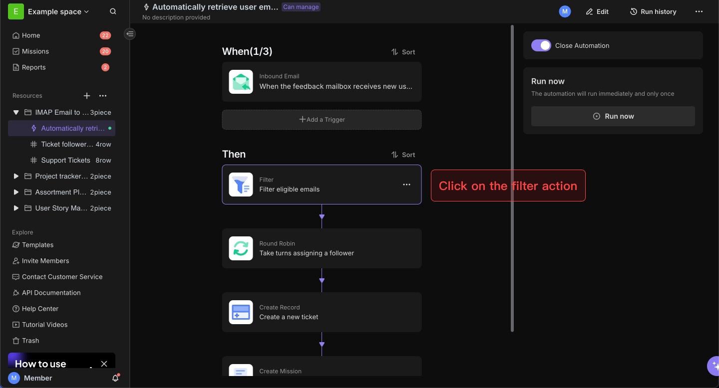719x388 pixels.
Task: Click the M user avatar in top bar
Action: (x=565, y=11)
